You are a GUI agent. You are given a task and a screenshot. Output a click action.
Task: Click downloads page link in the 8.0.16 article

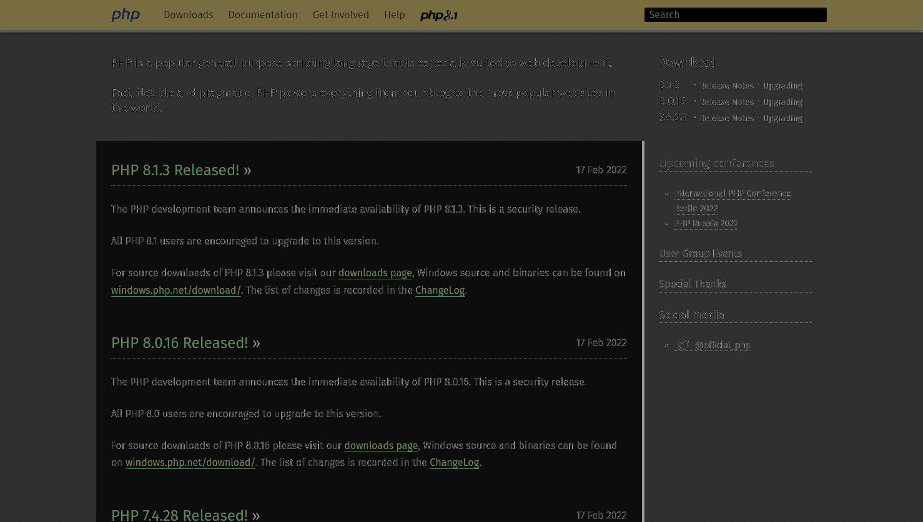click(381, 446)
